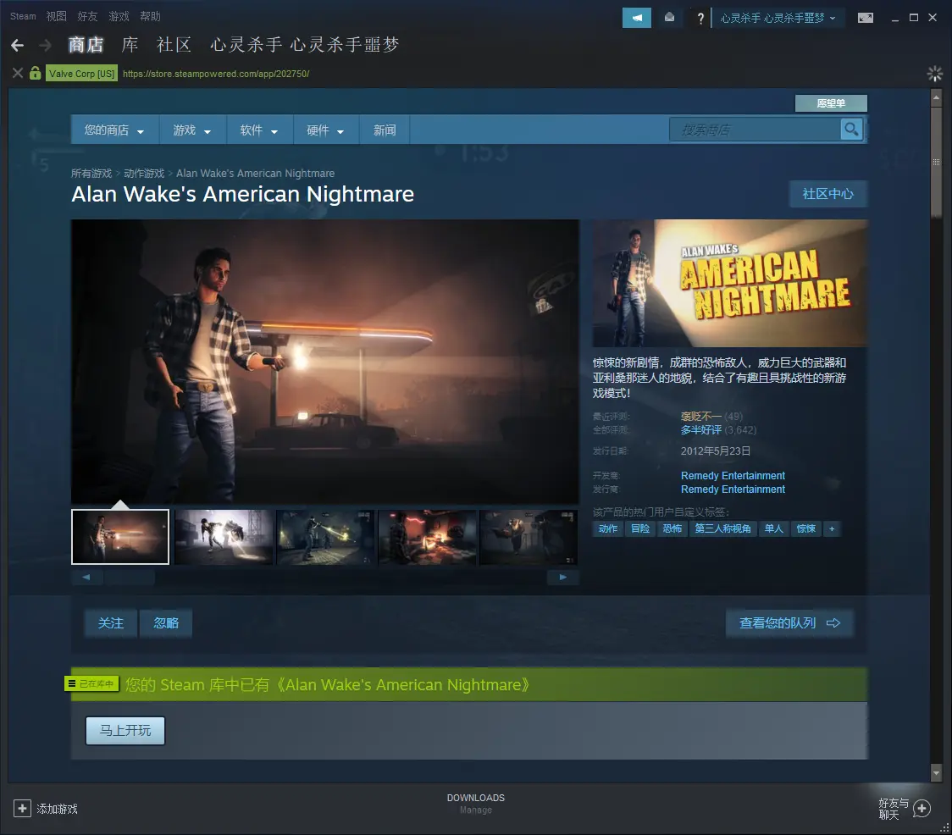Select the second screenshot thumbnail
Screen dimensions: 952x835
pyautogui.click(x=224, y=537)
